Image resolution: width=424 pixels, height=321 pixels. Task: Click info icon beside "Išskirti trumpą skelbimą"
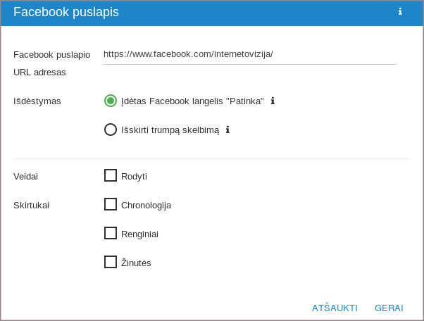[227, 130]
